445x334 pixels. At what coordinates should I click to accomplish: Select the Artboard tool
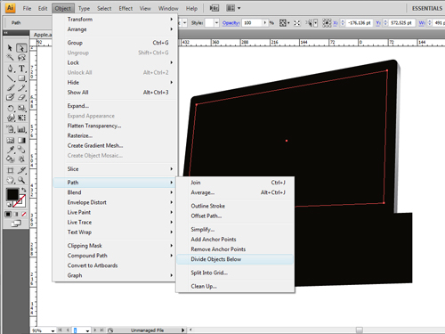[10, 170]
